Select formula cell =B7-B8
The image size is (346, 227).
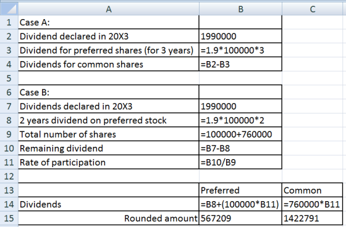240,148
